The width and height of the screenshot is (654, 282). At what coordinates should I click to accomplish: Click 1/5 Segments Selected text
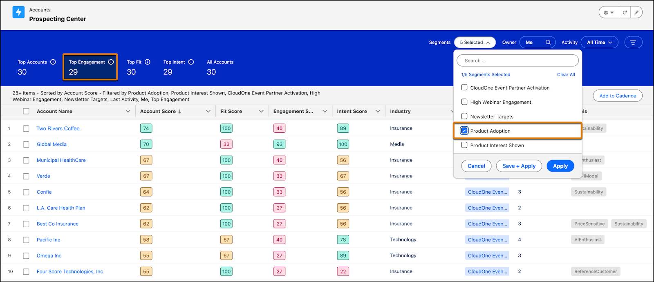click(486, 74)
